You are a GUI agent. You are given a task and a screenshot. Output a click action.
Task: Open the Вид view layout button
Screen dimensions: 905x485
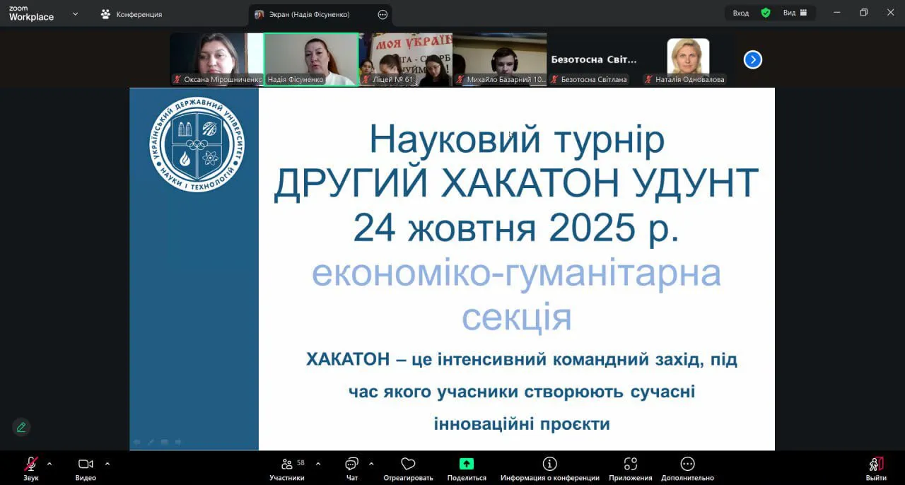pos(795,13)
